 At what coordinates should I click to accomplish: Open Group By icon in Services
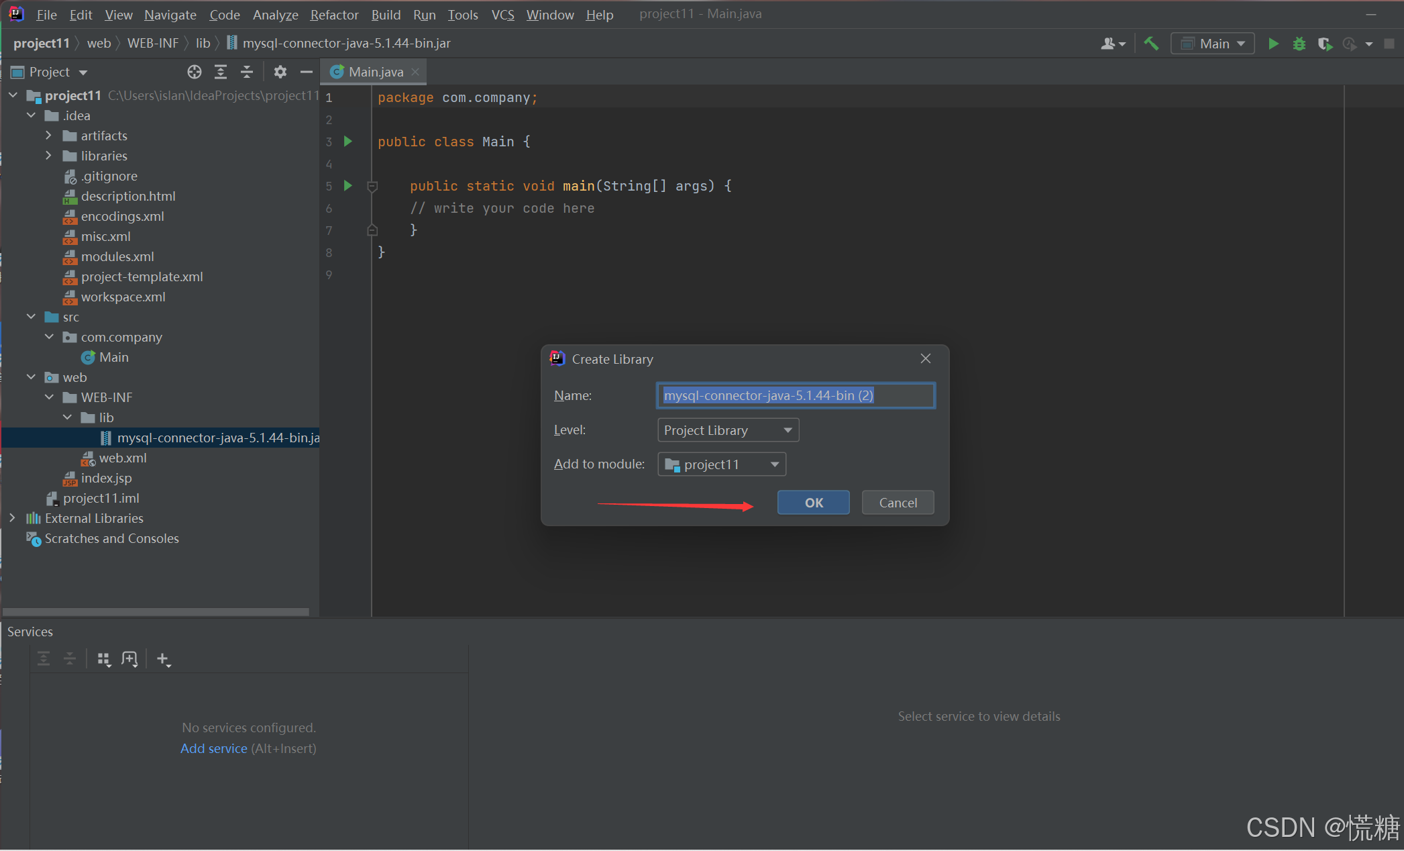click(x=103, y=659)
